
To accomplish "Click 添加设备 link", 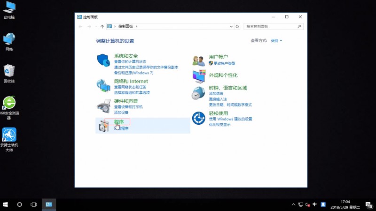I will 121,113.
